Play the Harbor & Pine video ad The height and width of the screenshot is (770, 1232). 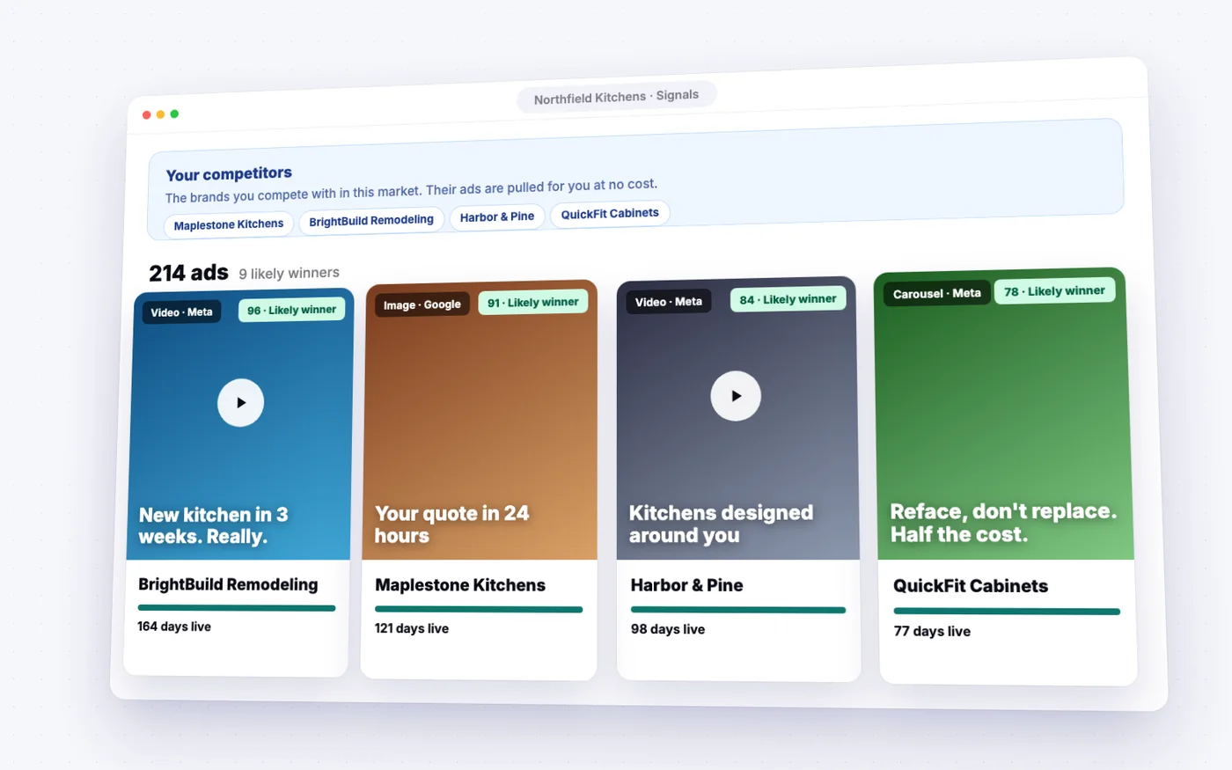736,396
